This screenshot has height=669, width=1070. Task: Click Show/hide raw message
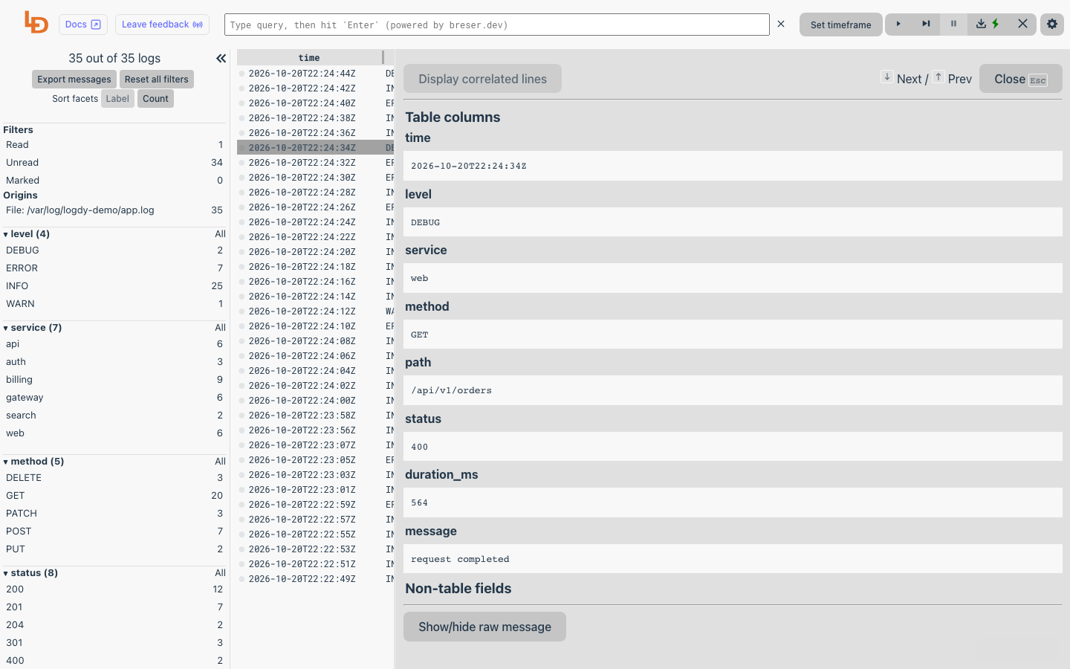point(484,627)
